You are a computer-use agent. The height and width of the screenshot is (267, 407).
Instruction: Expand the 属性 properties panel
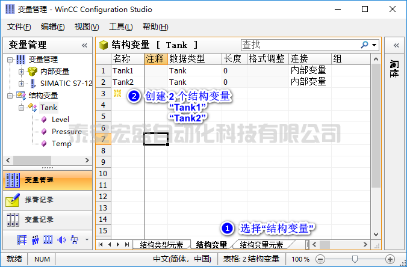[396, 45]
